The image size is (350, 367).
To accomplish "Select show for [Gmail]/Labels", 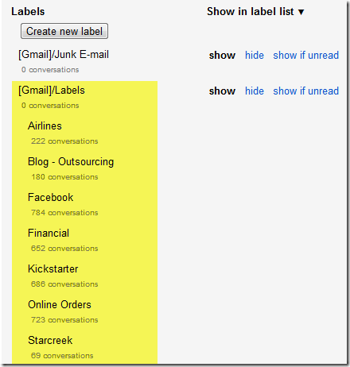I will 222,91.
